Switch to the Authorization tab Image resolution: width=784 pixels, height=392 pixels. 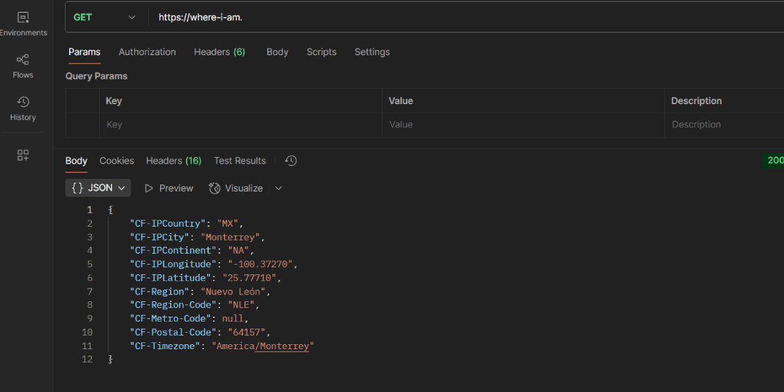click(x=147, y=52)
